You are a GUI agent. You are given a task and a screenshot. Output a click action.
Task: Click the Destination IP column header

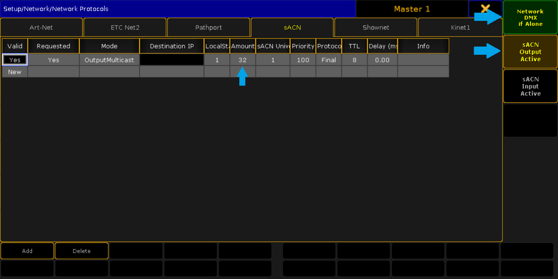tap(172, 46)
